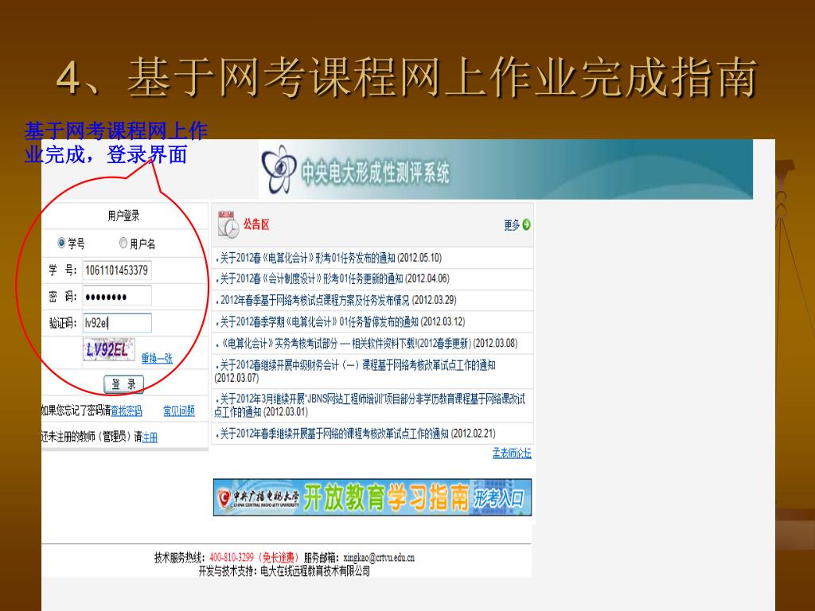Click the 登录 button
This screenshot has height=611, width=815.
coord(123,384)
